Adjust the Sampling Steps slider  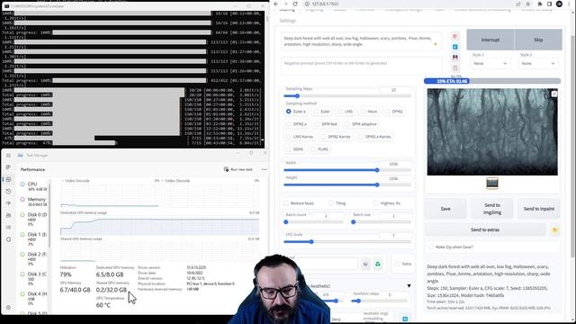click(347, 96)
